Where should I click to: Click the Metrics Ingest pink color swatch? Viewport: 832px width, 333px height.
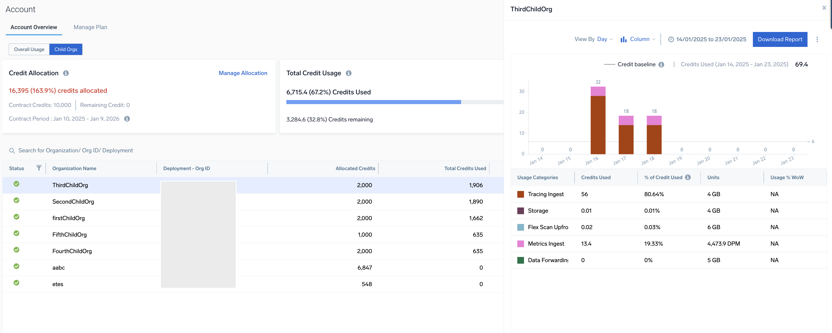520,244
